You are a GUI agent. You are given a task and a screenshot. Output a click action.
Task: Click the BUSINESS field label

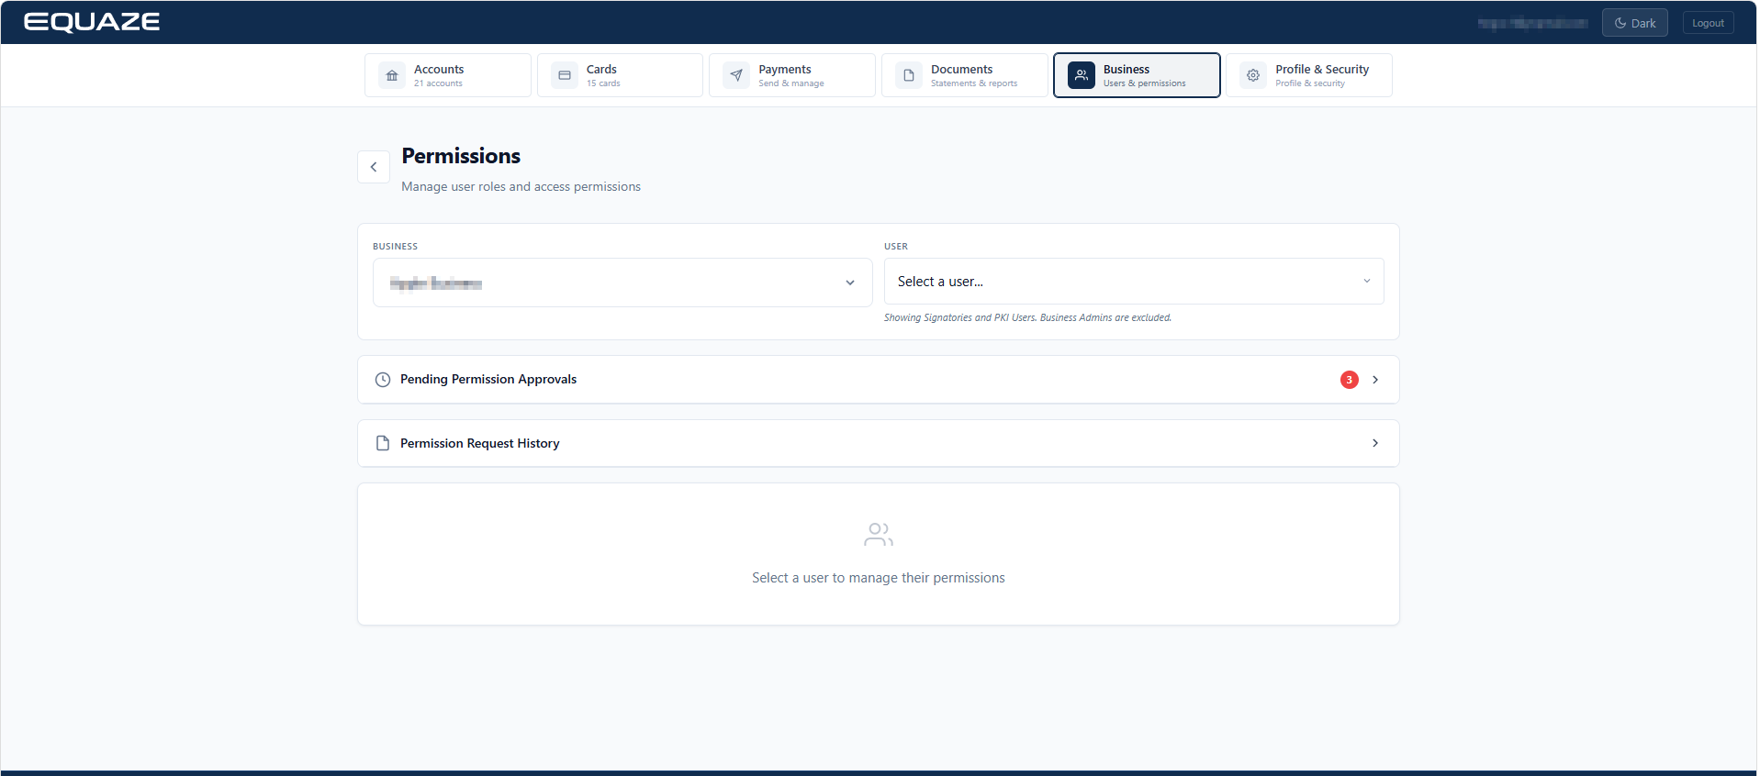pos(395,247)
